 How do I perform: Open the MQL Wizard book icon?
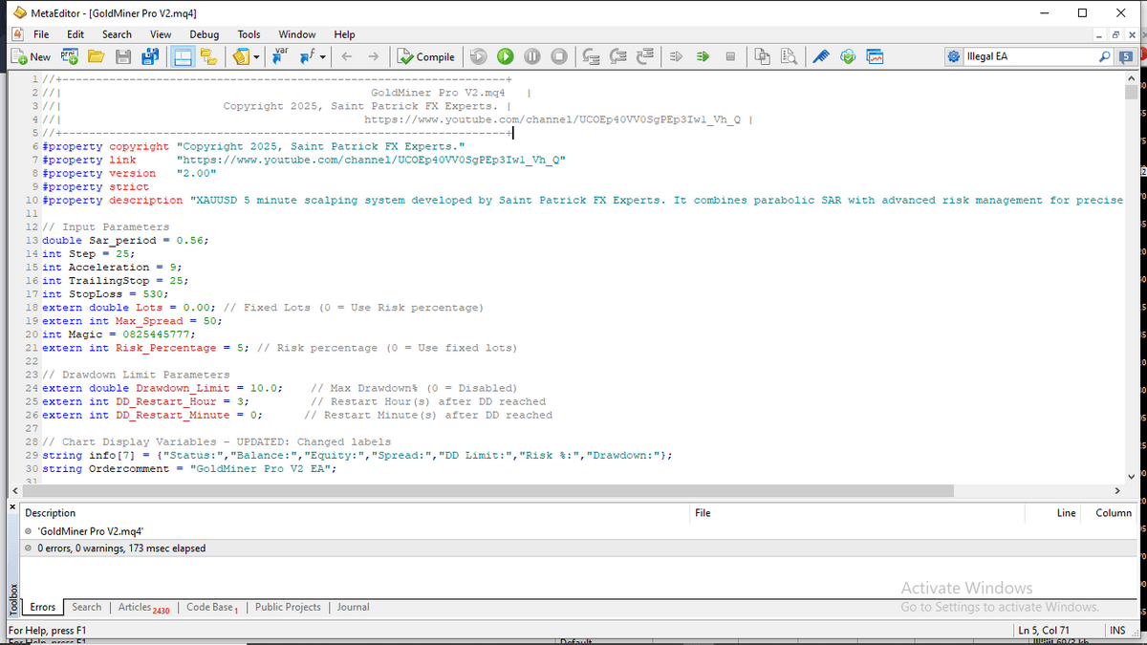240,56
